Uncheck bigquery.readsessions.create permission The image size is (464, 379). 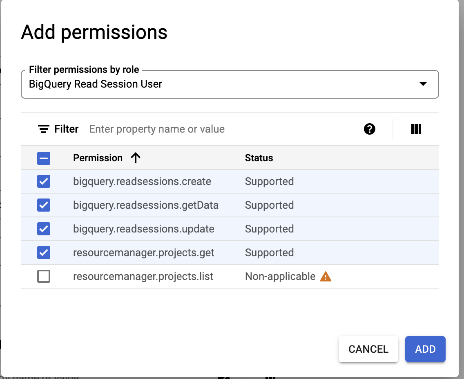43,181
